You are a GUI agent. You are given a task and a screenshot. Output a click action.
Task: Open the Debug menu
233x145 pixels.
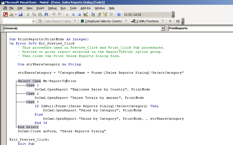click(x=52, y=8)
